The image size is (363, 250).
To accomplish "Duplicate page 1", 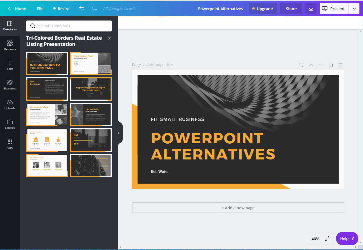I will [331, 65].
